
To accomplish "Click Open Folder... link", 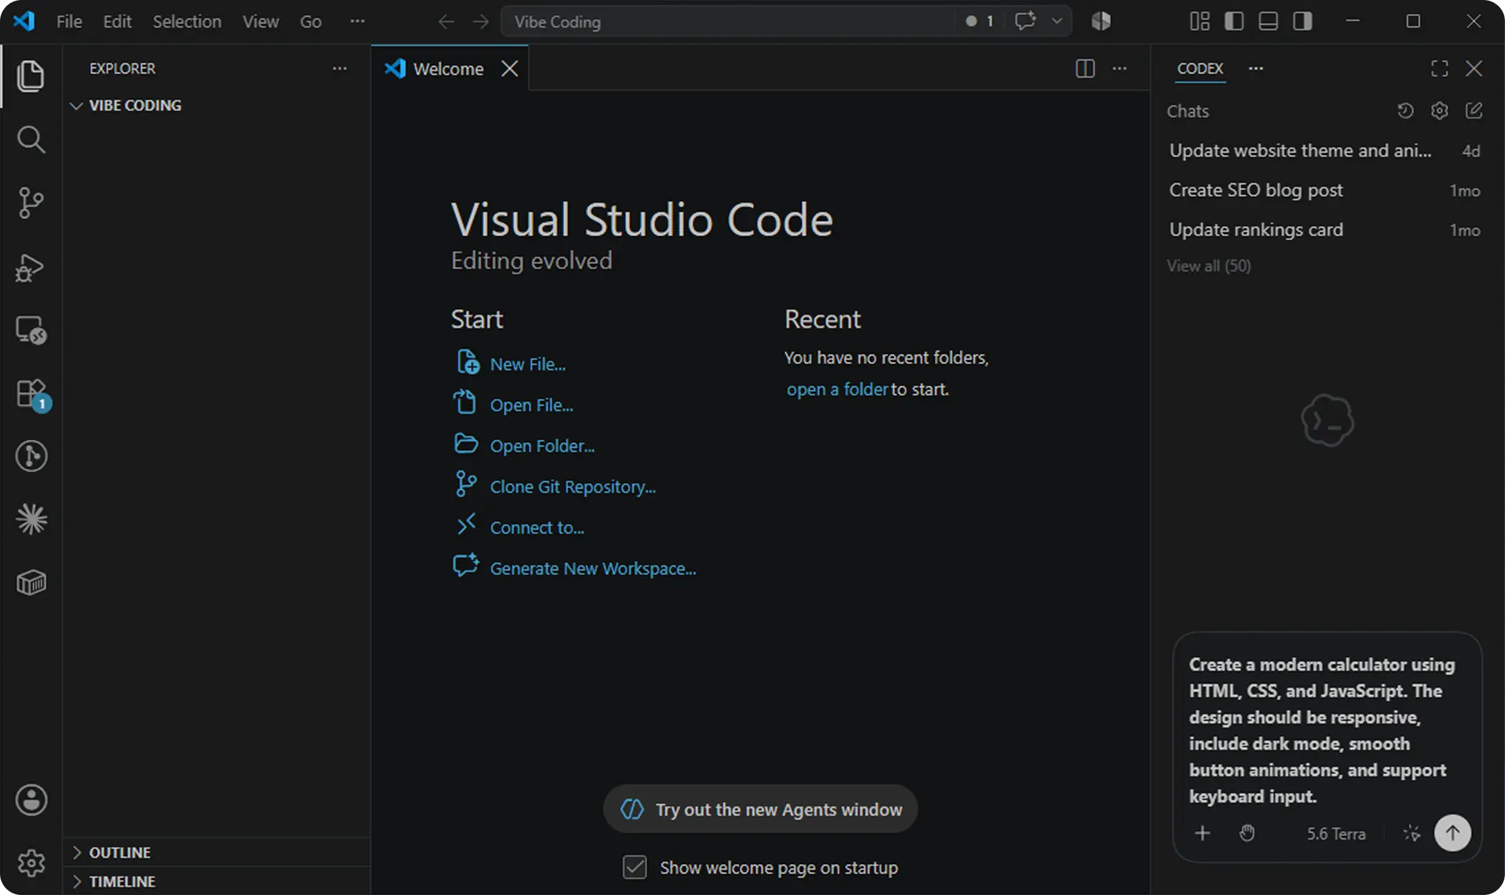I will [542, 446].
